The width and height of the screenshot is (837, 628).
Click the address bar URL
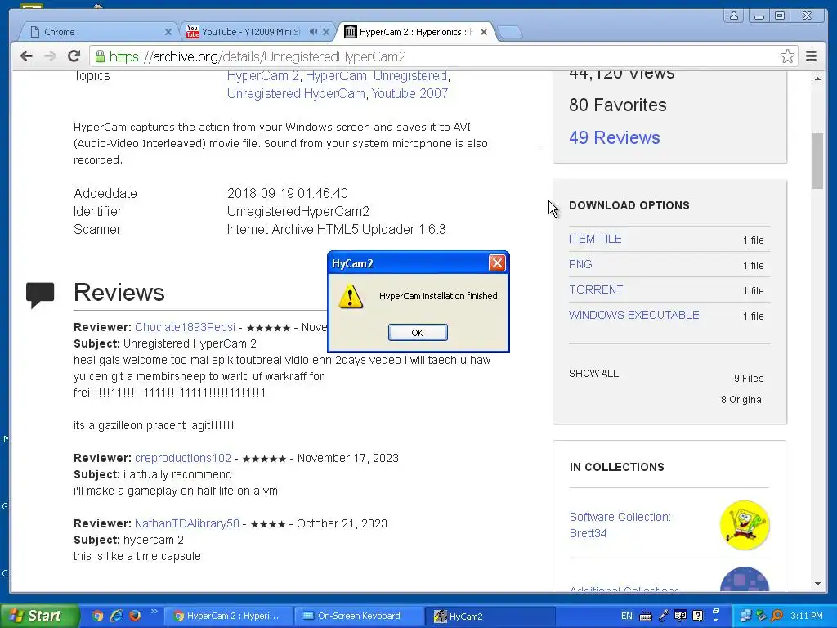pyautogui.click(x=257, y=56)
